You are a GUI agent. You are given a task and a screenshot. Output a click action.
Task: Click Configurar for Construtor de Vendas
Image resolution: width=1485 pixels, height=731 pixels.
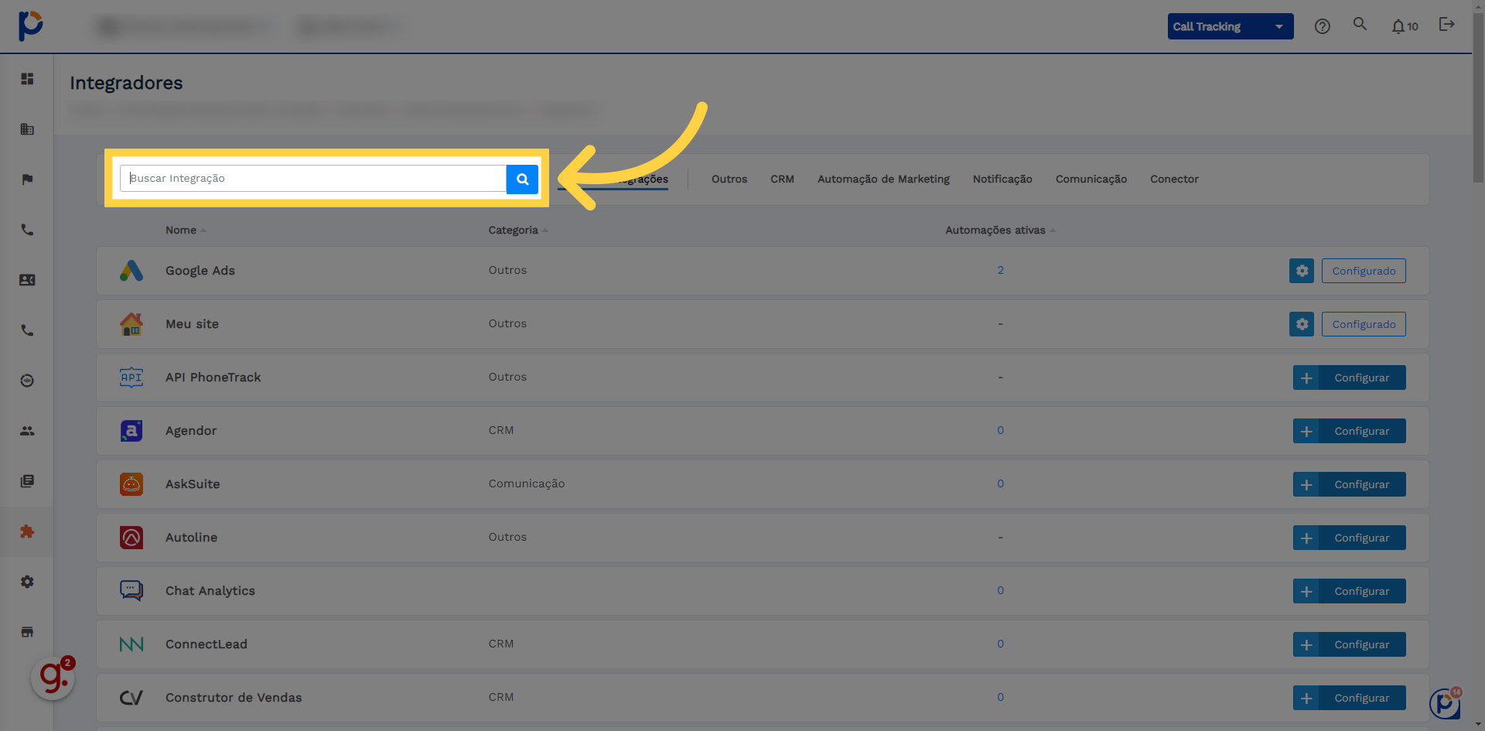point(1350,698)
